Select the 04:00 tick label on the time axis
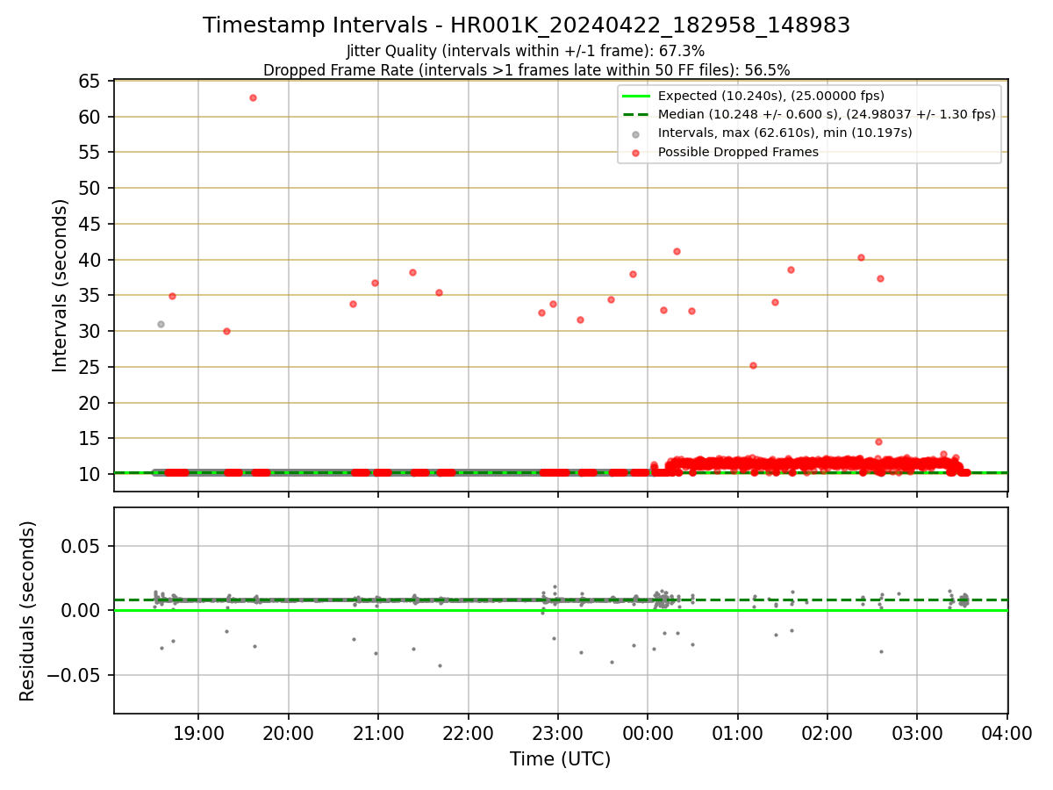1053x790 pixels. [1007, 735]
